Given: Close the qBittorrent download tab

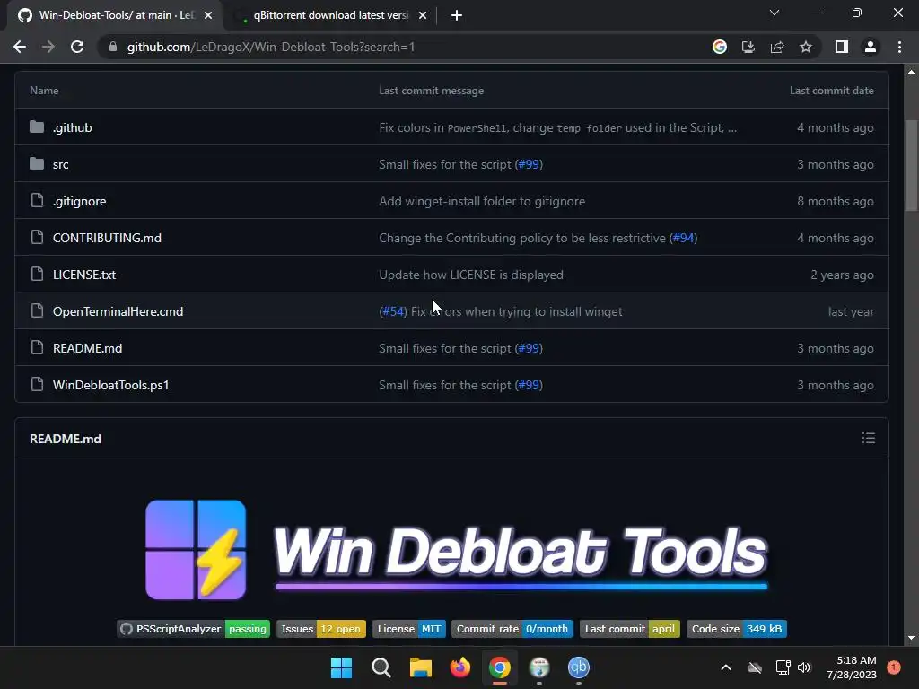Looking at the screenshot, I should point(423,16).
